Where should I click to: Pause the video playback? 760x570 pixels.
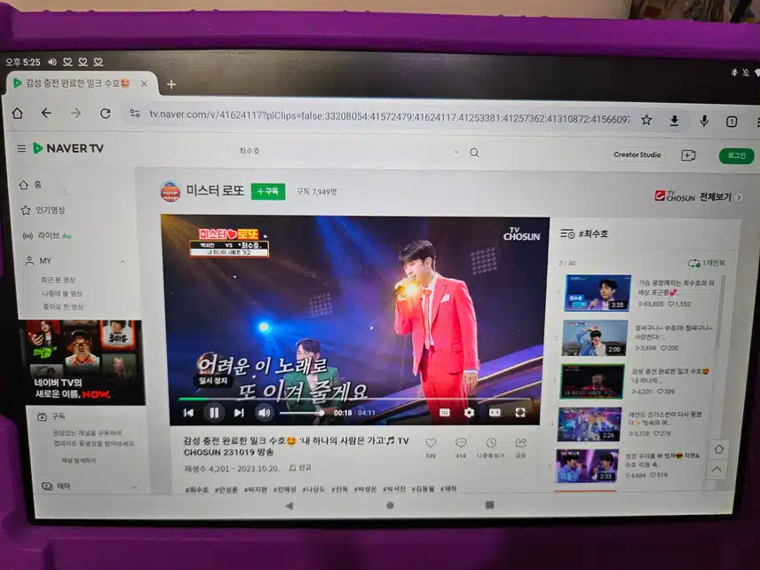point(214,413)
